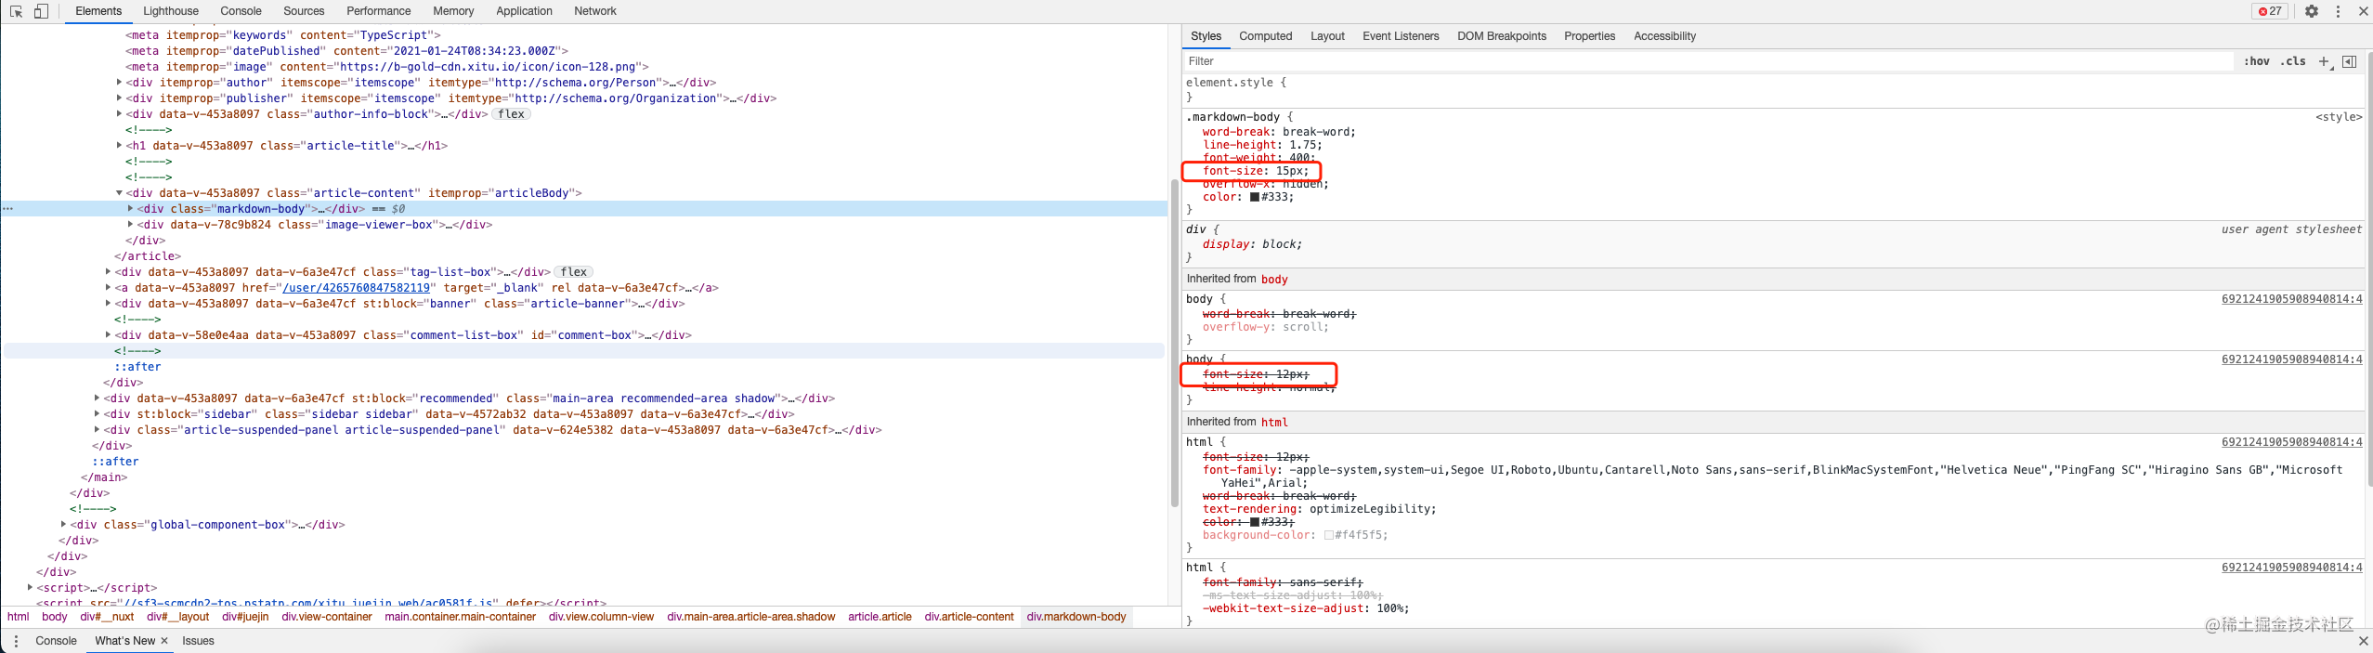Switch to the Layout tab
Viewport: 2373px width, 653px height.
1327,36
